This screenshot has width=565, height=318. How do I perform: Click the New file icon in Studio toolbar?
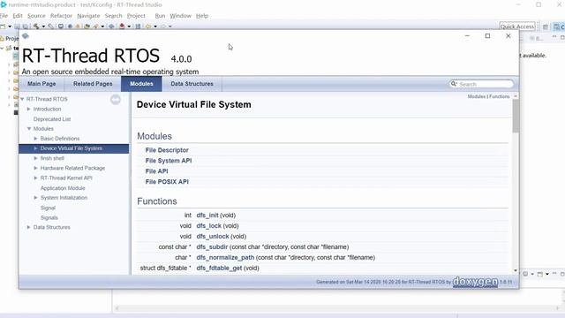coord(3,26)
